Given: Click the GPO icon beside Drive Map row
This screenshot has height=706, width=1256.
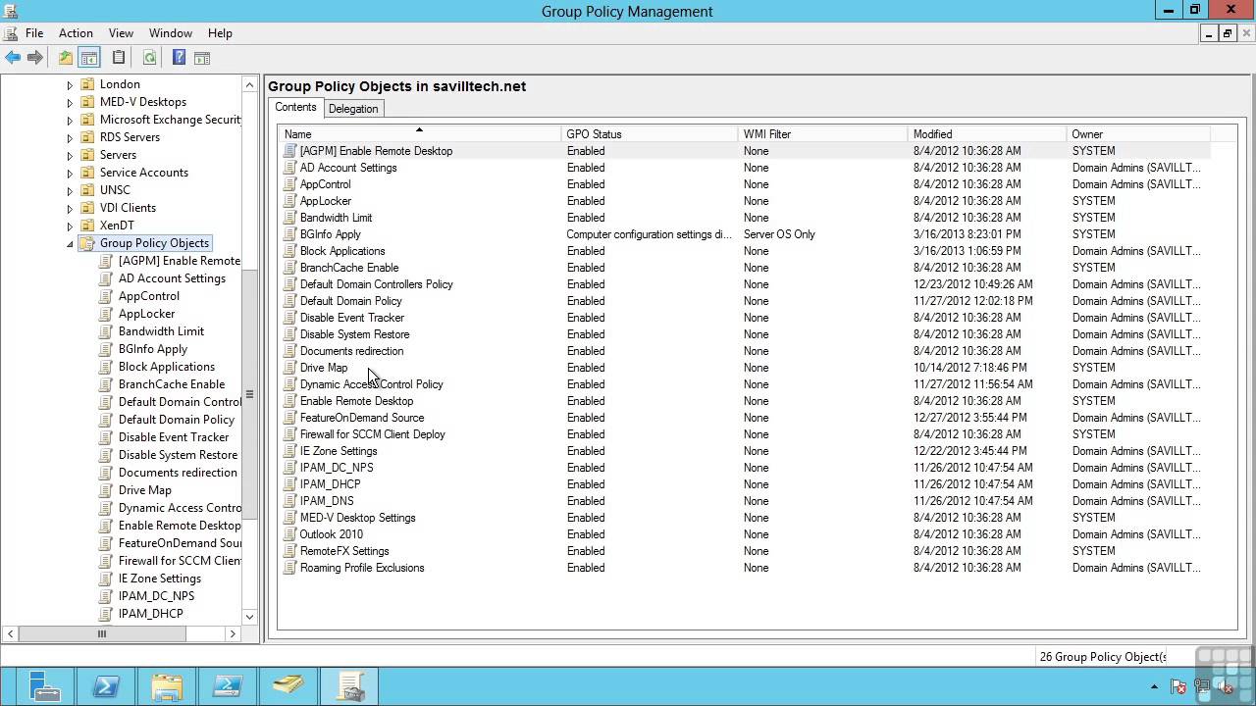Looking at the screenshot, I should (x=289, y=368).
